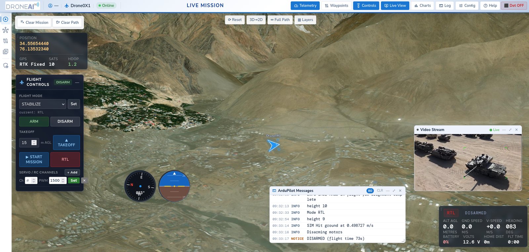Image resolution: width=529 pixels, height=252 pixels.
Task: Click the Clear Path button
Action: pos(67,22)
